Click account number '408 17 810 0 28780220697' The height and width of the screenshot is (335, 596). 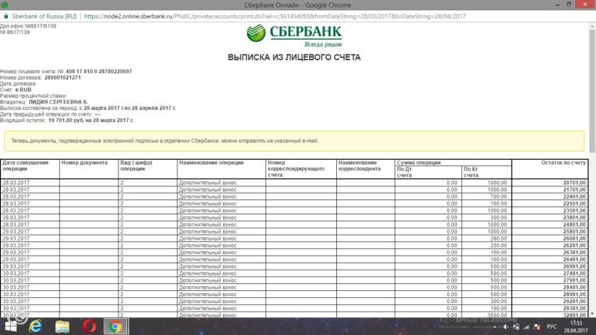tap(99, 72)
